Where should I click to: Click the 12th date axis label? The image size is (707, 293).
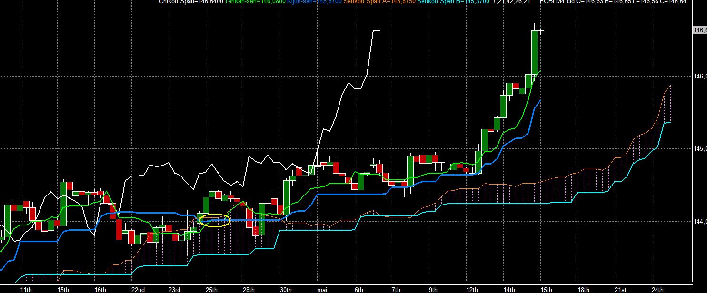pos(472,289)
